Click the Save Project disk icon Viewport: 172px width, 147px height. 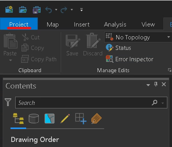click(x=37, y=10)
